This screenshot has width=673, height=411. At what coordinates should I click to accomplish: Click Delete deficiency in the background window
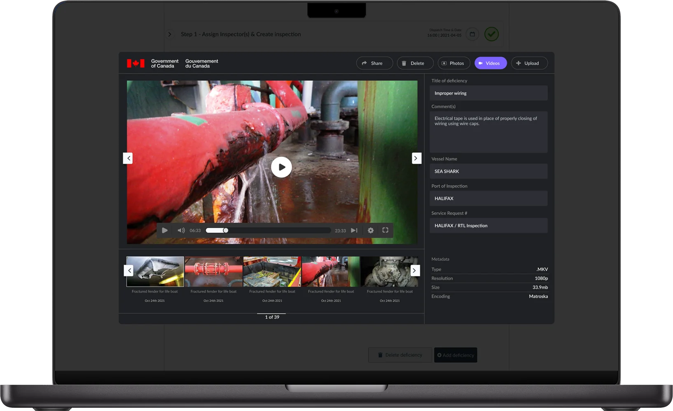coord(400,355)
